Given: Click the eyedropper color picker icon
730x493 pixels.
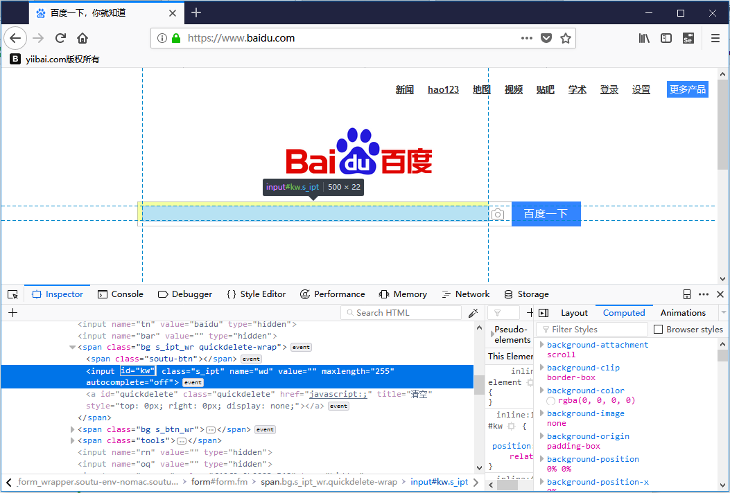Looking at the screenshot, I should coord(473,313).
